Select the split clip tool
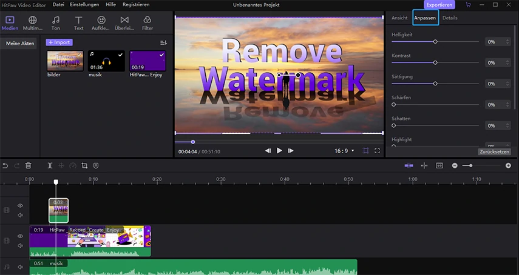Screen dimensions: 519x275 pos(50,166)
